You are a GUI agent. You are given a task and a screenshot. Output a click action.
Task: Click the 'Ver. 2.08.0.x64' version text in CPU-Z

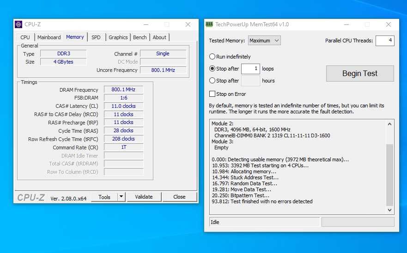(68, 199)
